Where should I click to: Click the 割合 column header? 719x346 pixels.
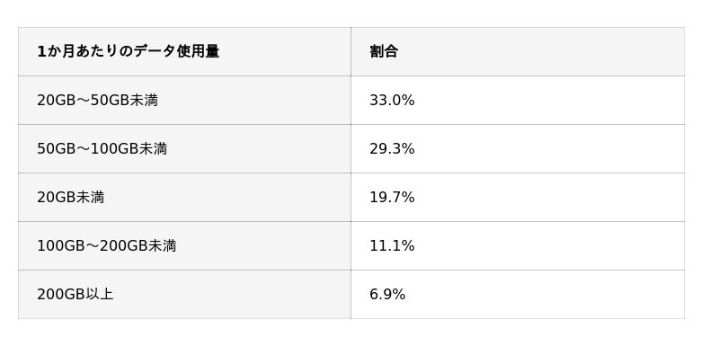[x=518, y=52]
